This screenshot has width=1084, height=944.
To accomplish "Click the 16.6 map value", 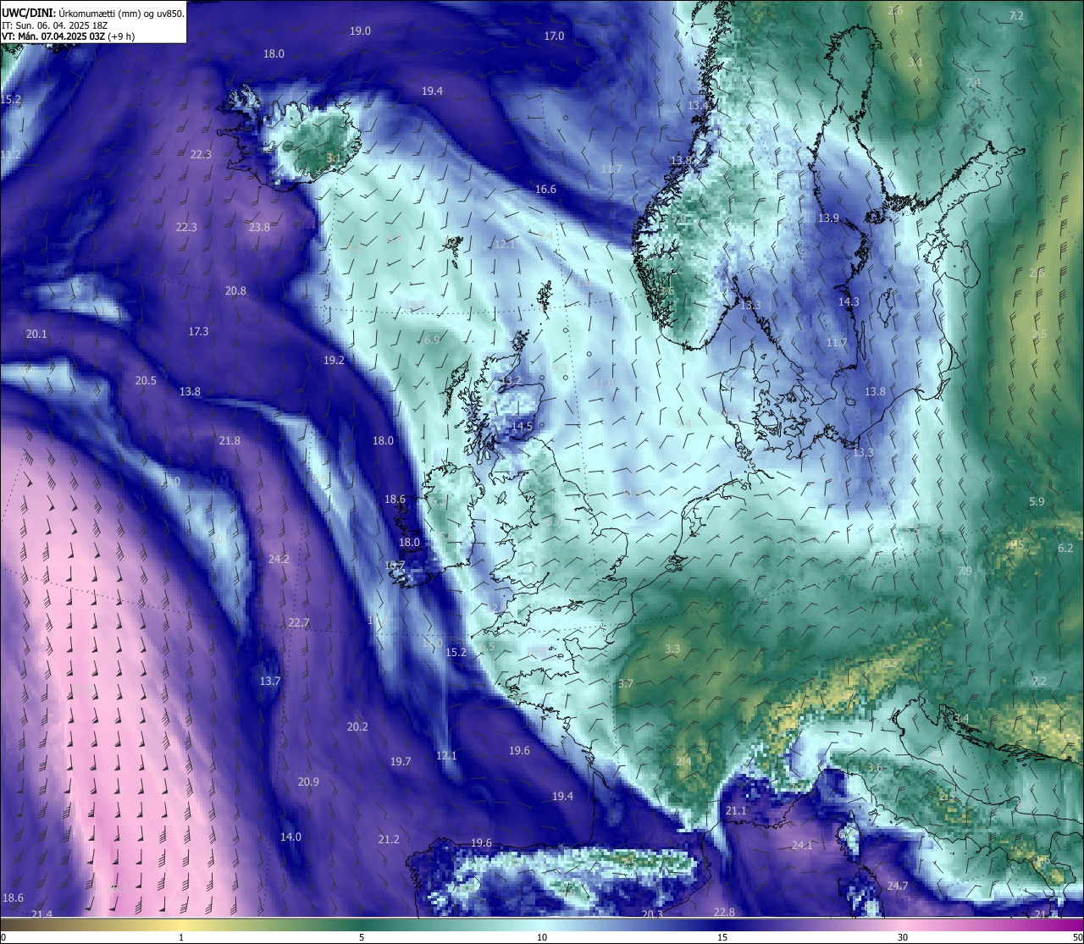I will (545, 189).
